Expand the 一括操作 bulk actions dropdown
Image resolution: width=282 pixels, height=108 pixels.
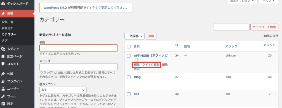tap(134, 36)
